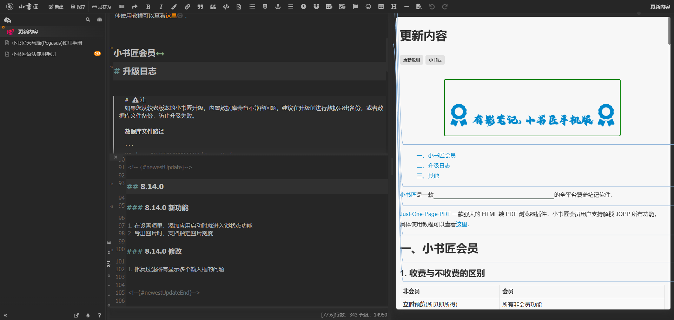Image resolution: width=674 pixels, height=320 pixels.
Task: Click the left double-quote icon
Action: click(x=213, y=7)
